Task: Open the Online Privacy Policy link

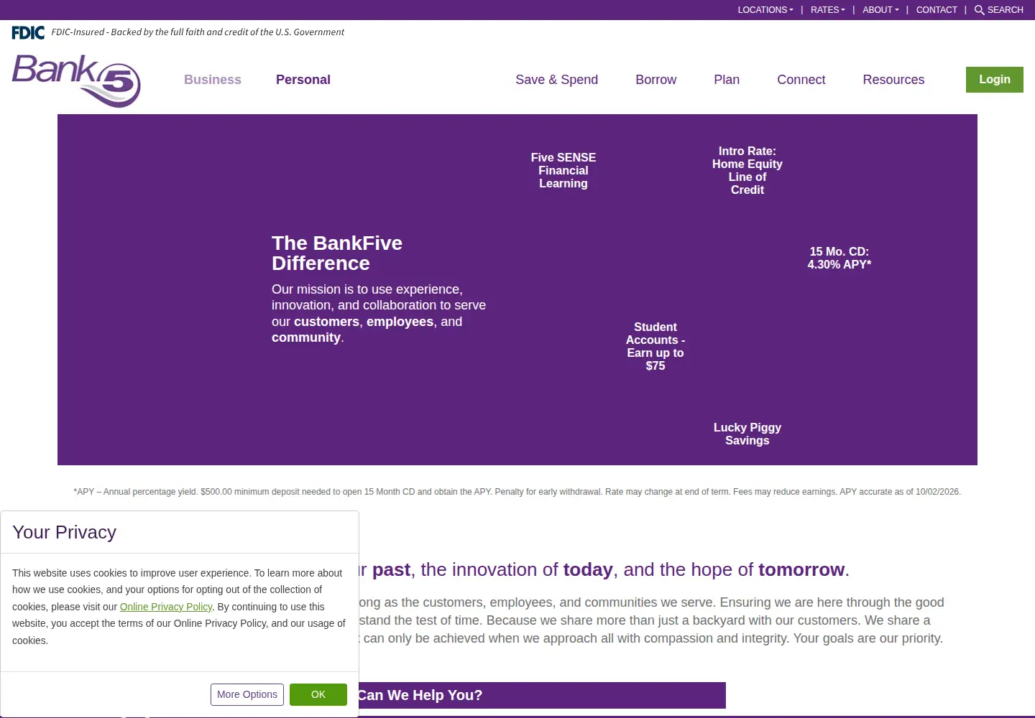Action: 166,607
